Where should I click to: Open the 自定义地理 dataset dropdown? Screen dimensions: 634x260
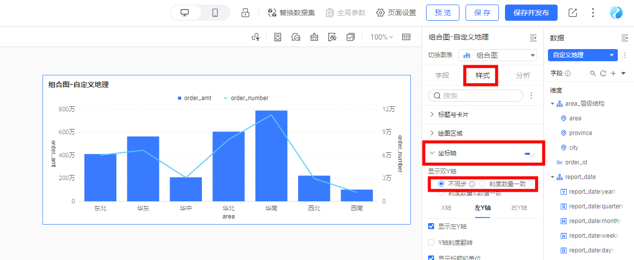pyautogui.click(x=583, y=55)
